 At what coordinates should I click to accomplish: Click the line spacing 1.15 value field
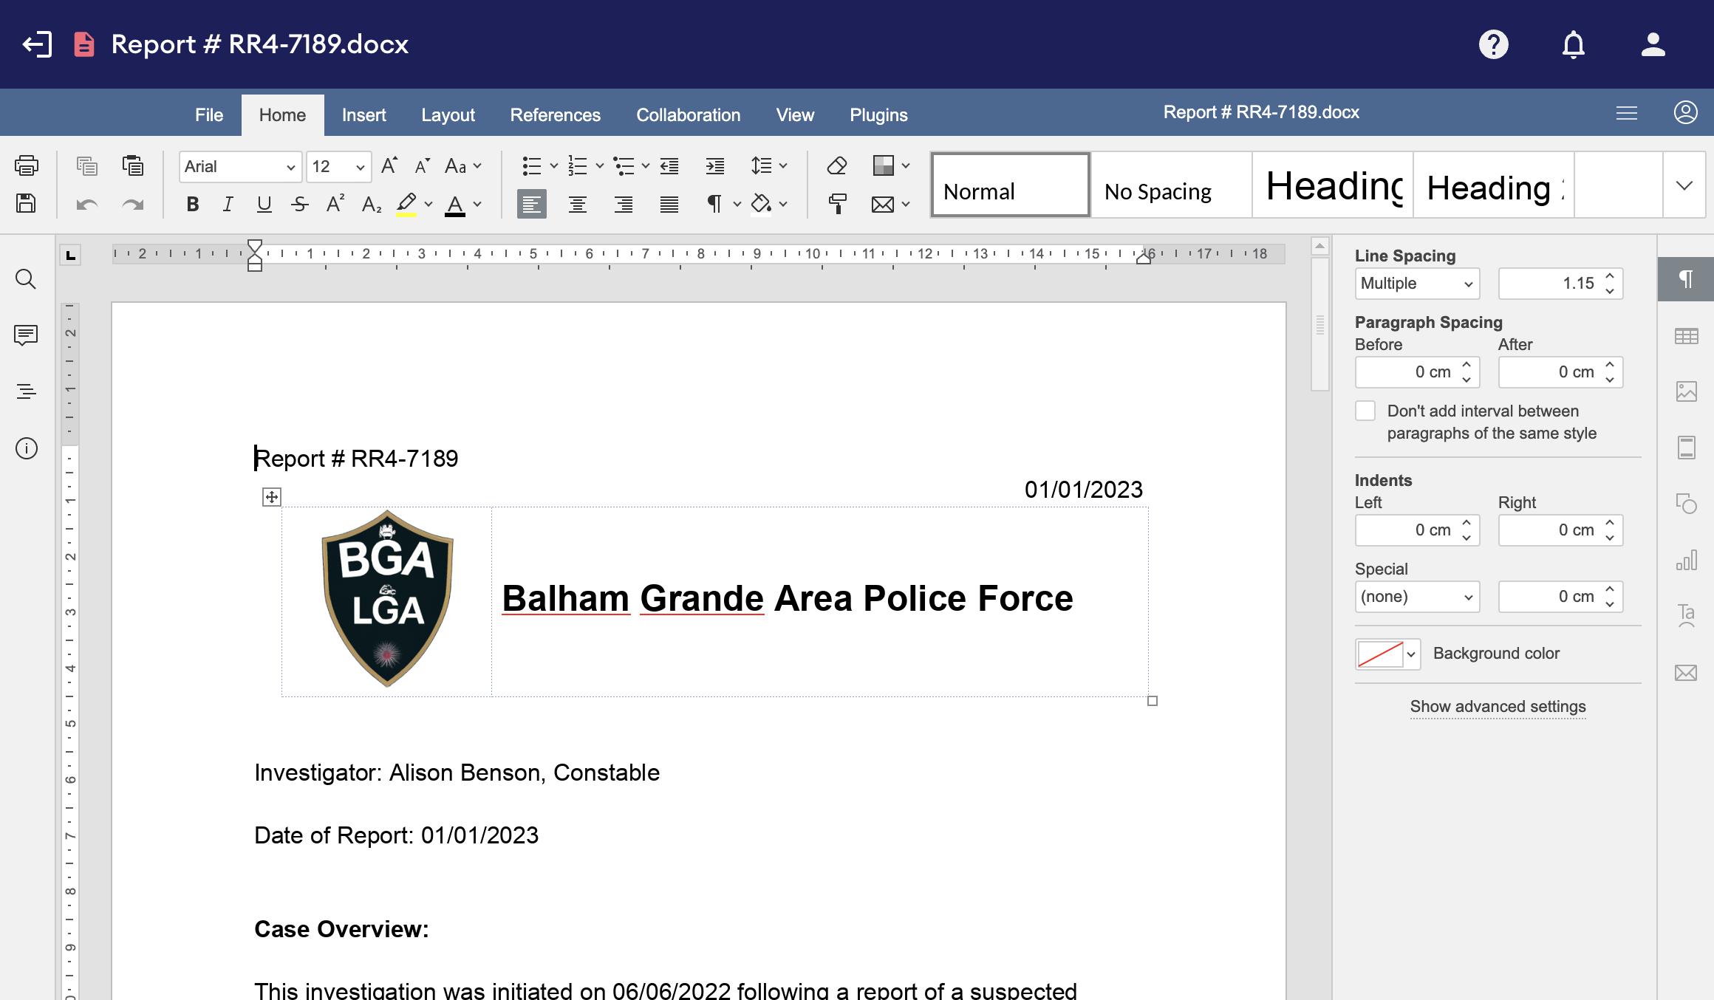coord(1560,284)
